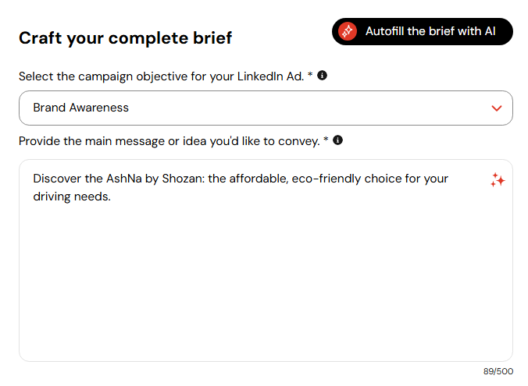Screen dimensions: 528x386
Task: Click required asterisk after convey label
Action: pyautogui.click(x=326, y=139)
